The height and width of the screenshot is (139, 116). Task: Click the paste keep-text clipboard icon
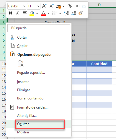coord(20,63)
